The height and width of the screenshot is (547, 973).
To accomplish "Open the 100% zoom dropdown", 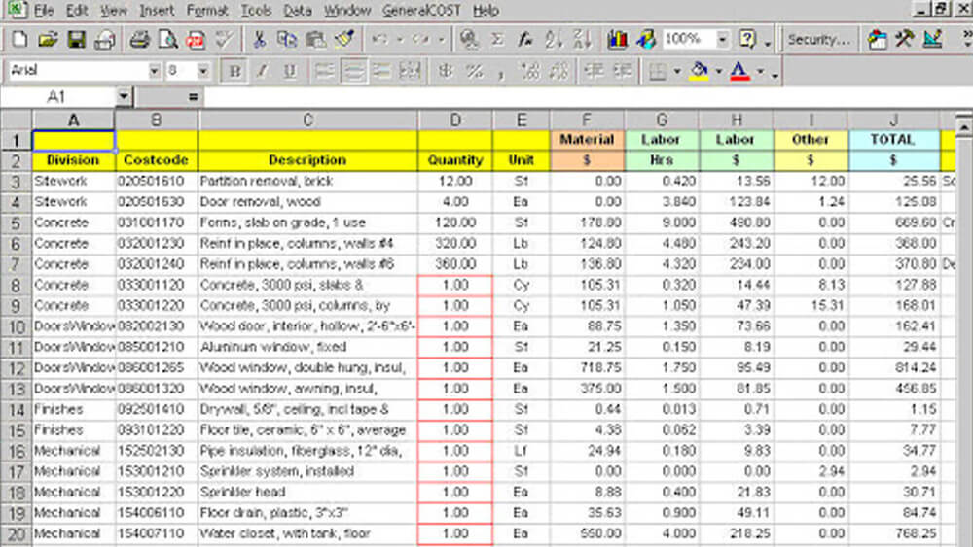I will (722, 40).
